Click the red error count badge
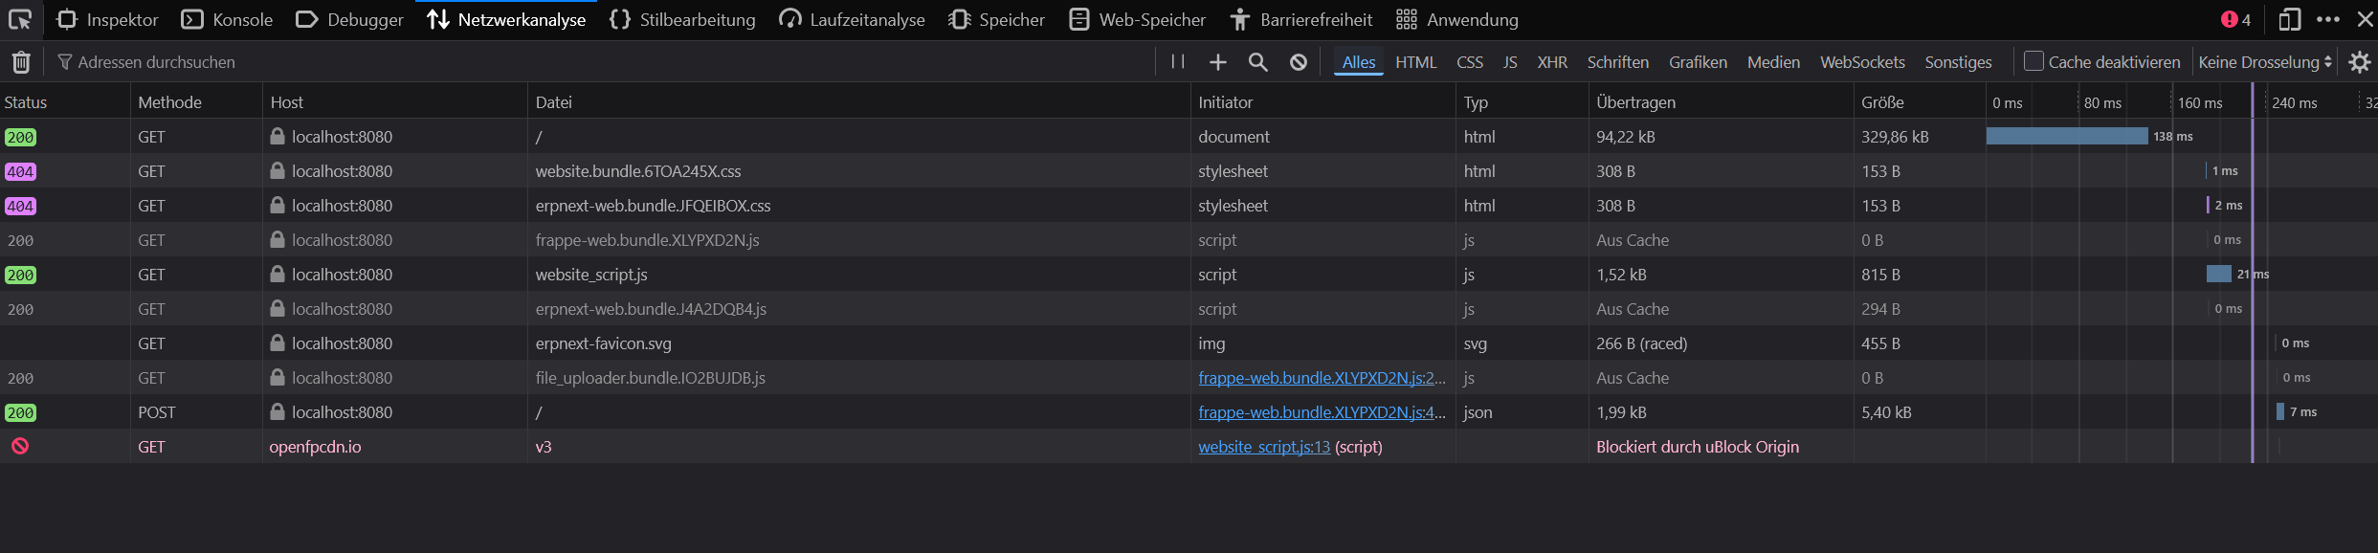The image size is (2378, 553). pyautogui.click(x=2234, y=19)
